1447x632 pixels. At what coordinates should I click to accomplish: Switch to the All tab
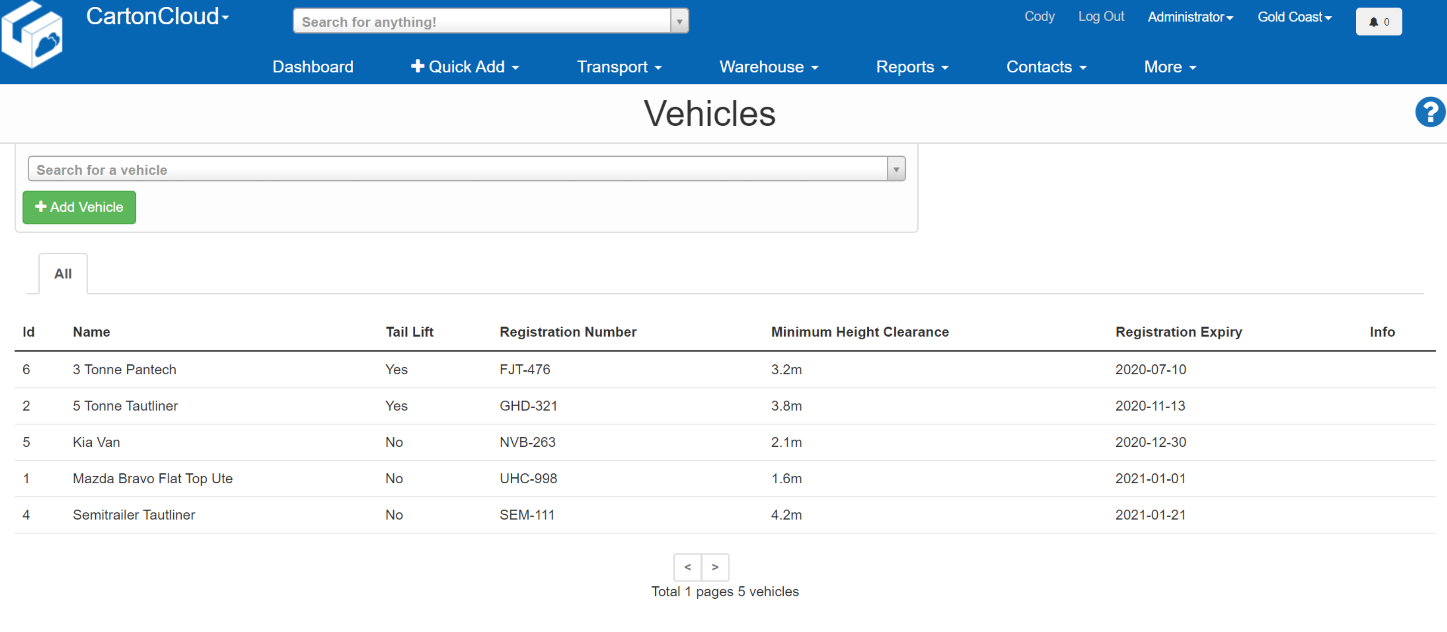coord(62,273)
